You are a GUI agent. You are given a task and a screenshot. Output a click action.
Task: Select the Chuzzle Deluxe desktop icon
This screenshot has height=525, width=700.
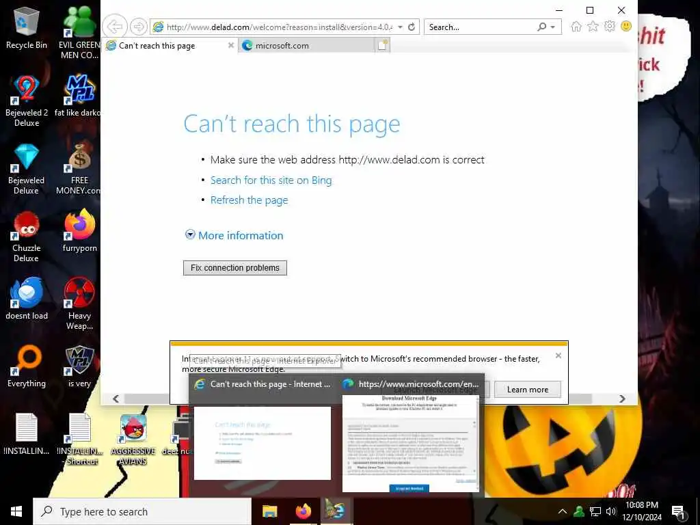point(27,237)
